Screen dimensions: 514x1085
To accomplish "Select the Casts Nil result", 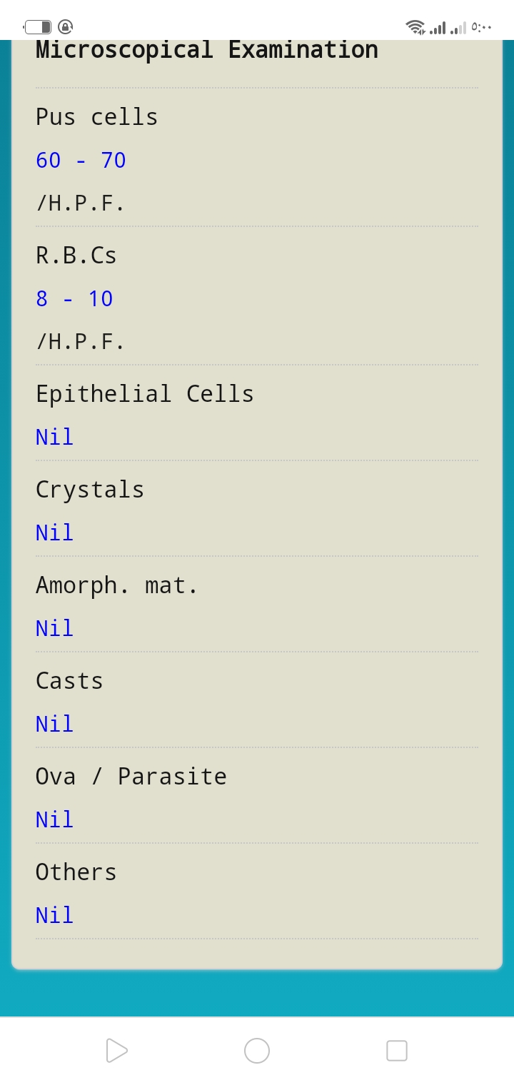I will click(x=54, y=724).
